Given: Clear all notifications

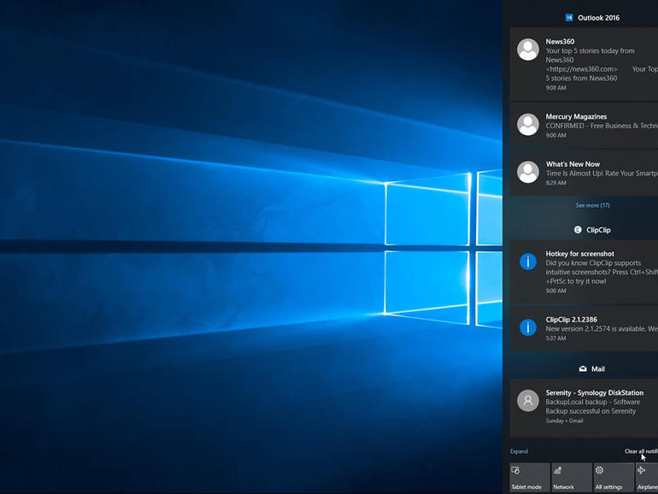Looking at the screenshot, I should 641,451.
